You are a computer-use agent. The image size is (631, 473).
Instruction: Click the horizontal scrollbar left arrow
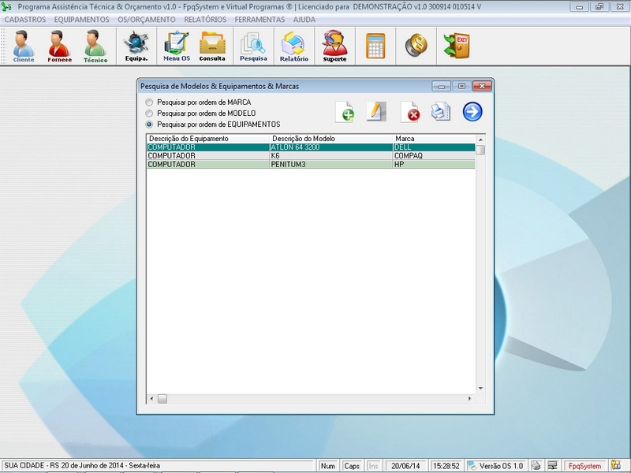point(151,399)
